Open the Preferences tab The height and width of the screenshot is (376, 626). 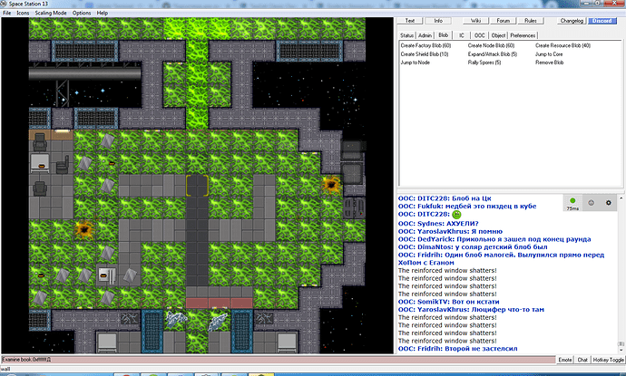coord(523,35)
